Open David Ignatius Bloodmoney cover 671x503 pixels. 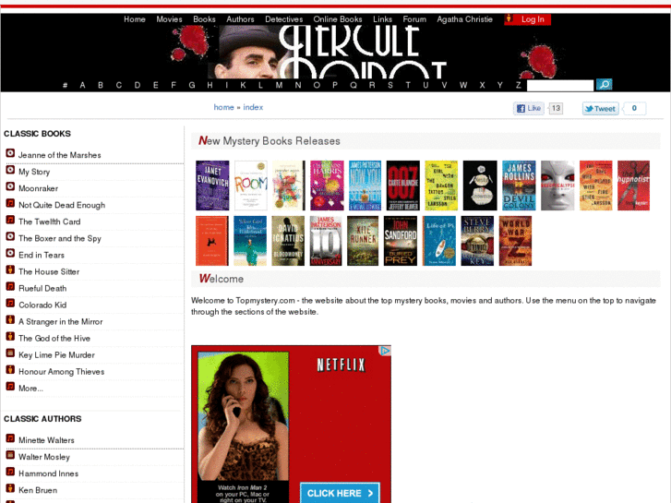[x=288, y=241]
